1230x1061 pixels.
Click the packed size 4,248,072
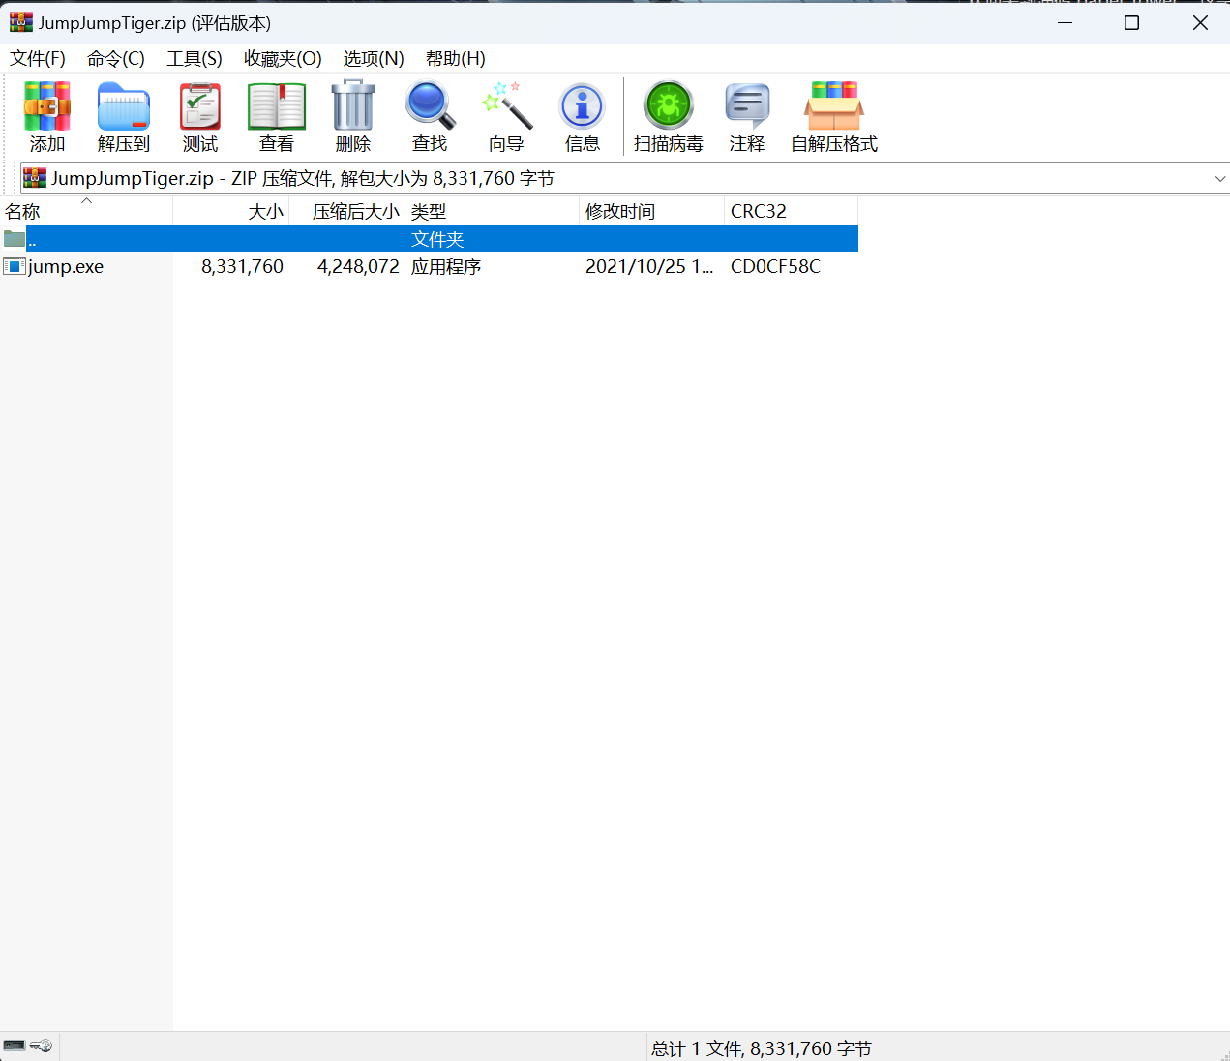[358, 267]
